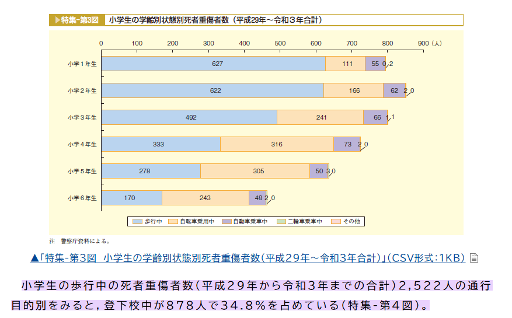Click the 492 bar segment for 小学3年生
The height and width of the screenshot is (318, 512).
[x=189, y=117]
